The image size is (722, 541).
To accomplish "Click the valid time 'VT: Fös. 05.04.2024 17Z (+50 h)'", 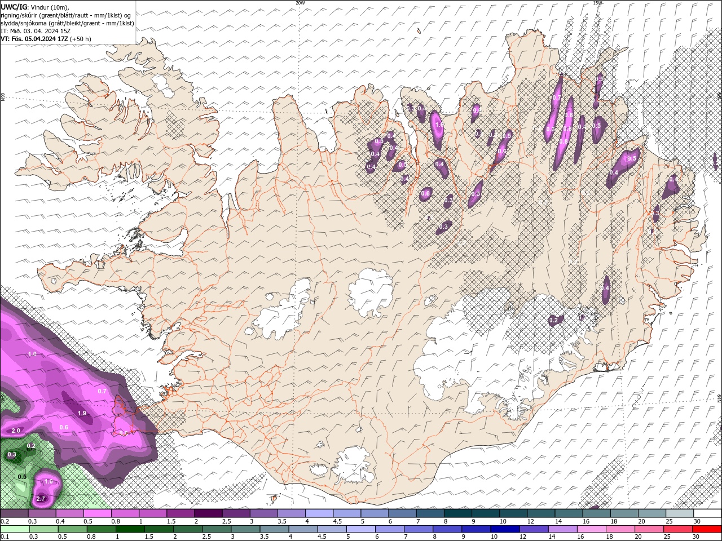I will 46,39.
